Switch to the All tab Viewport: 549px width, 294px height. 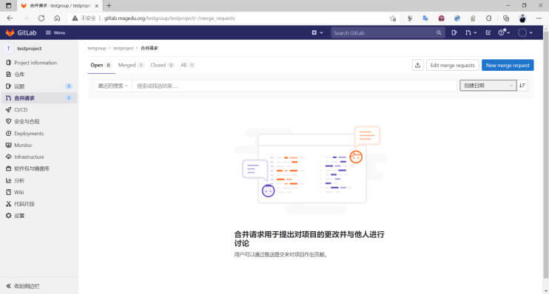point(188,65)
